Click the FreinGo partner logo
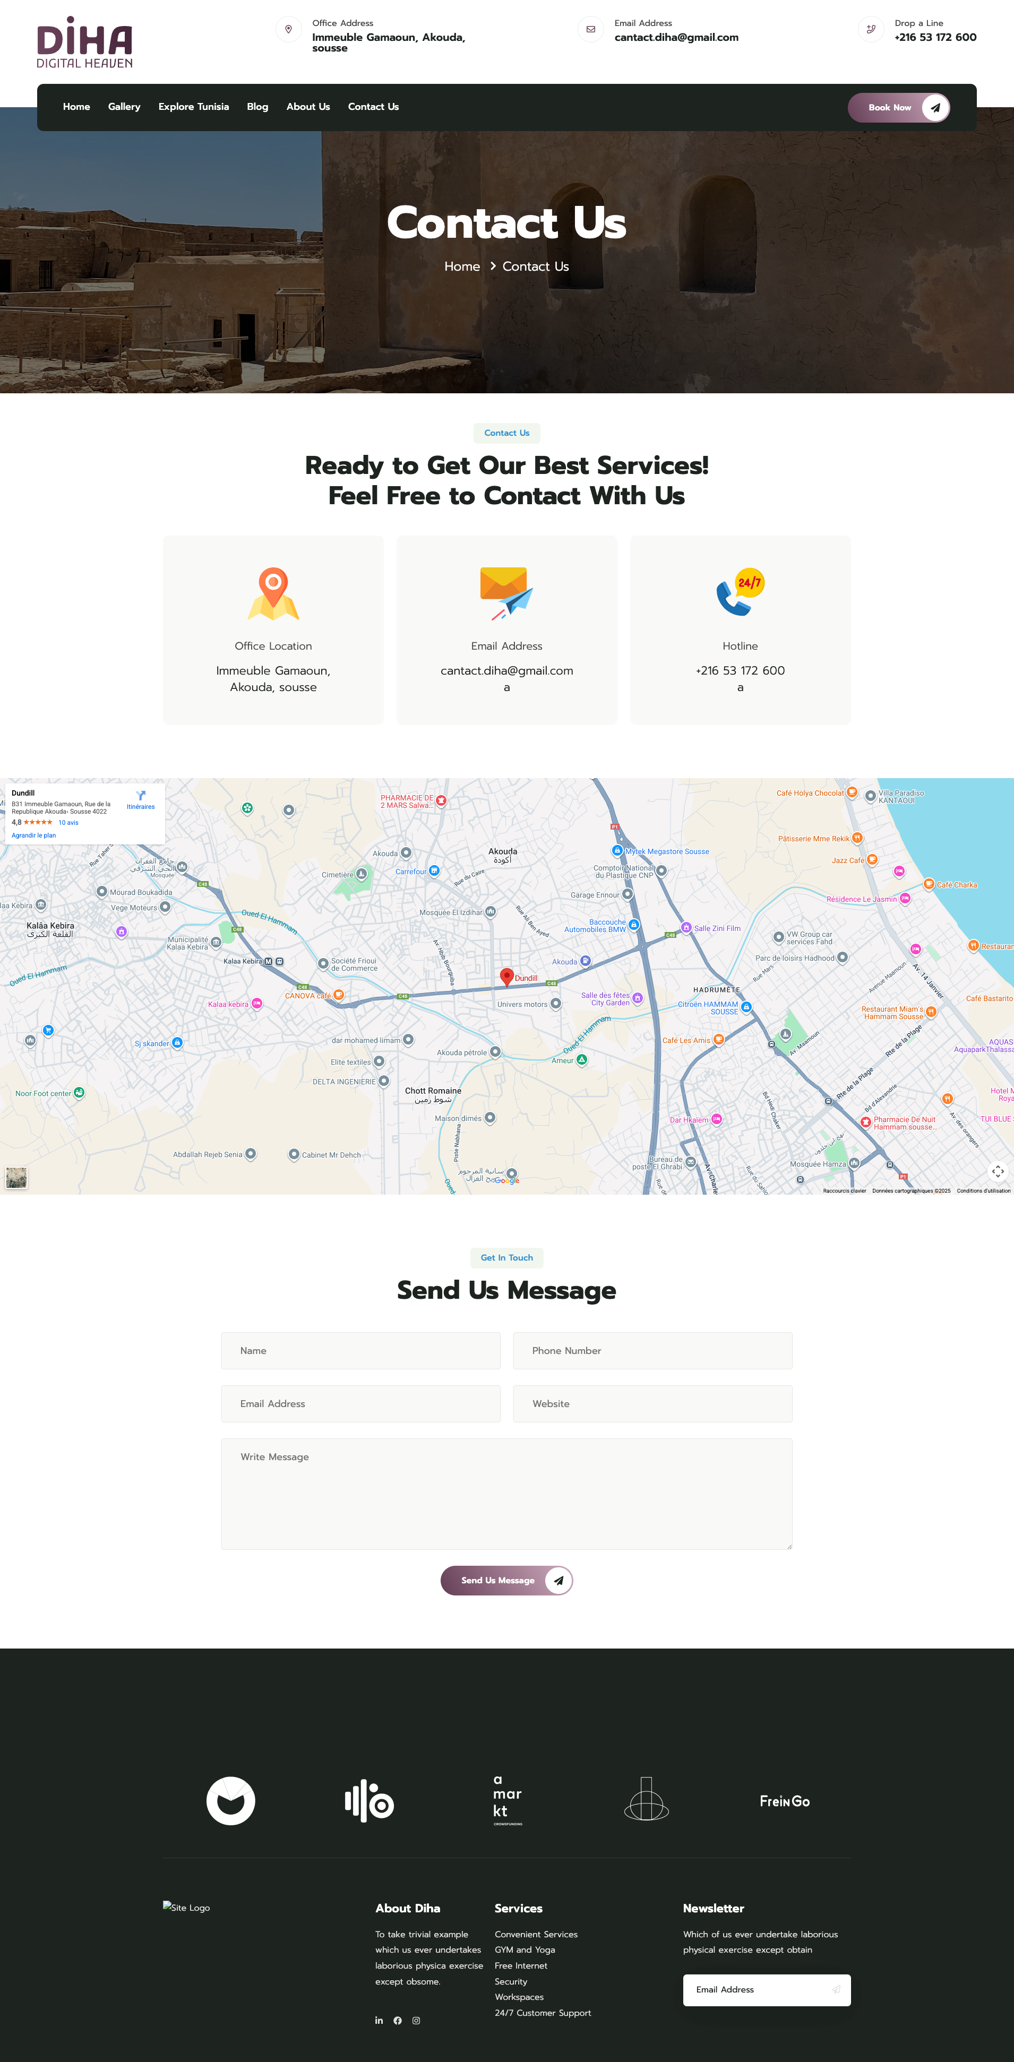Screen dimensions: 1014x2062 click(x=785, y=1801)
